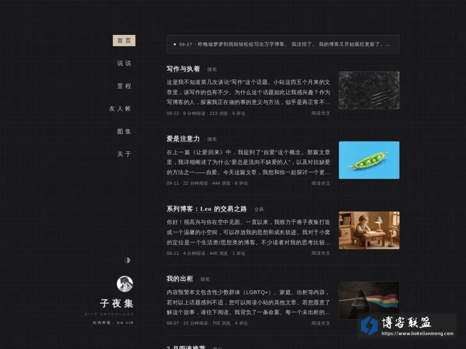Open the dark textured thumbnail for 写作与执着
Screen dimensions: 466x349
369,90
